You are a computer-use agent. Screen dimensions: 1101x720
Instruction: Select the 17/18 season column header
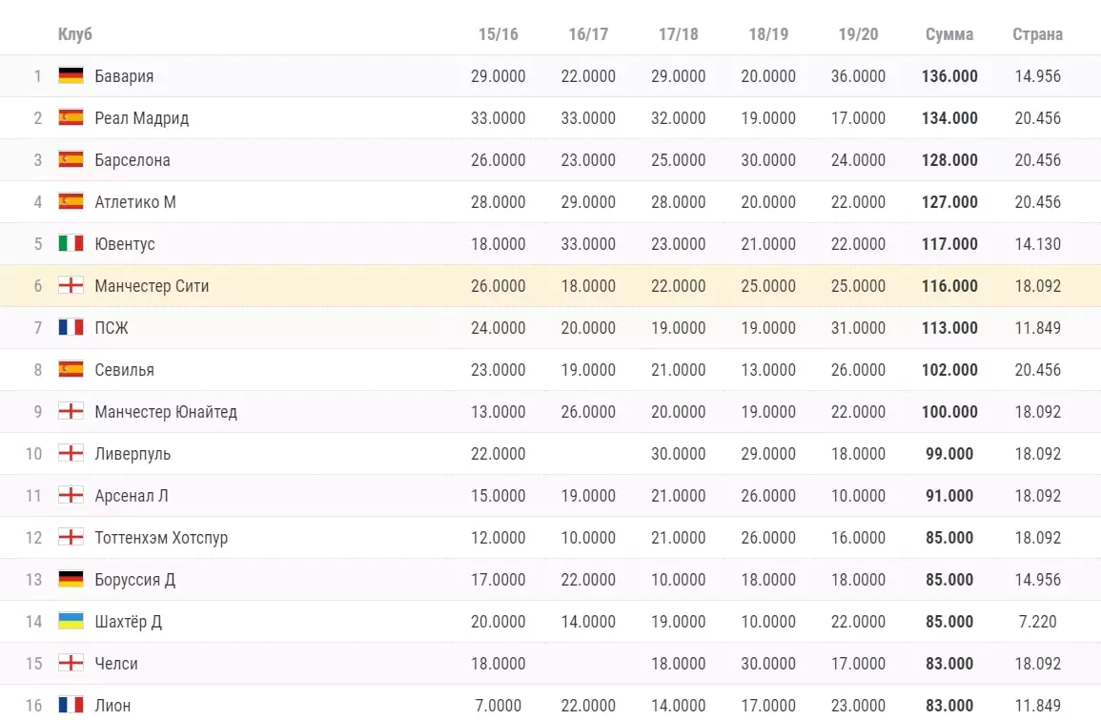679,34
